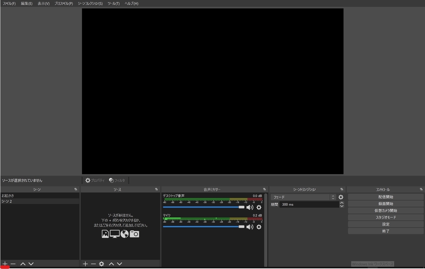Undock the シーントランジション panel
Screen dimensions: 425x269
pos(341,189)
